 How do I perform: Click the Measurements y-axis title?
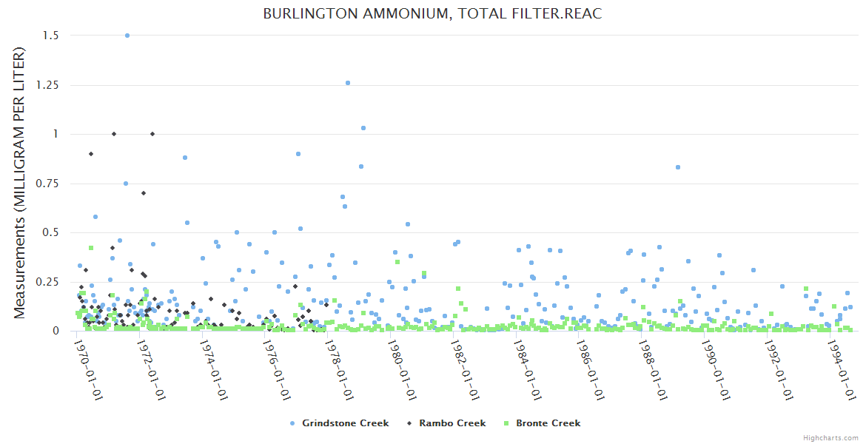20,183
